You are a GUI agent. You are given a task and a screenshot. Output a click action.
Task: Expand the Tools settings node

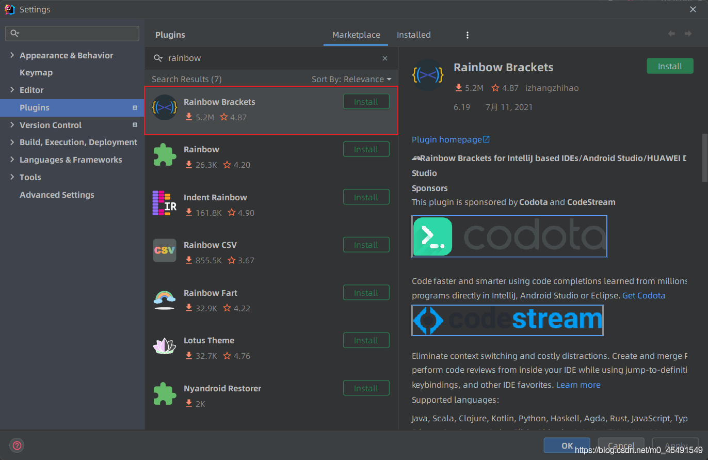[12, 177]
